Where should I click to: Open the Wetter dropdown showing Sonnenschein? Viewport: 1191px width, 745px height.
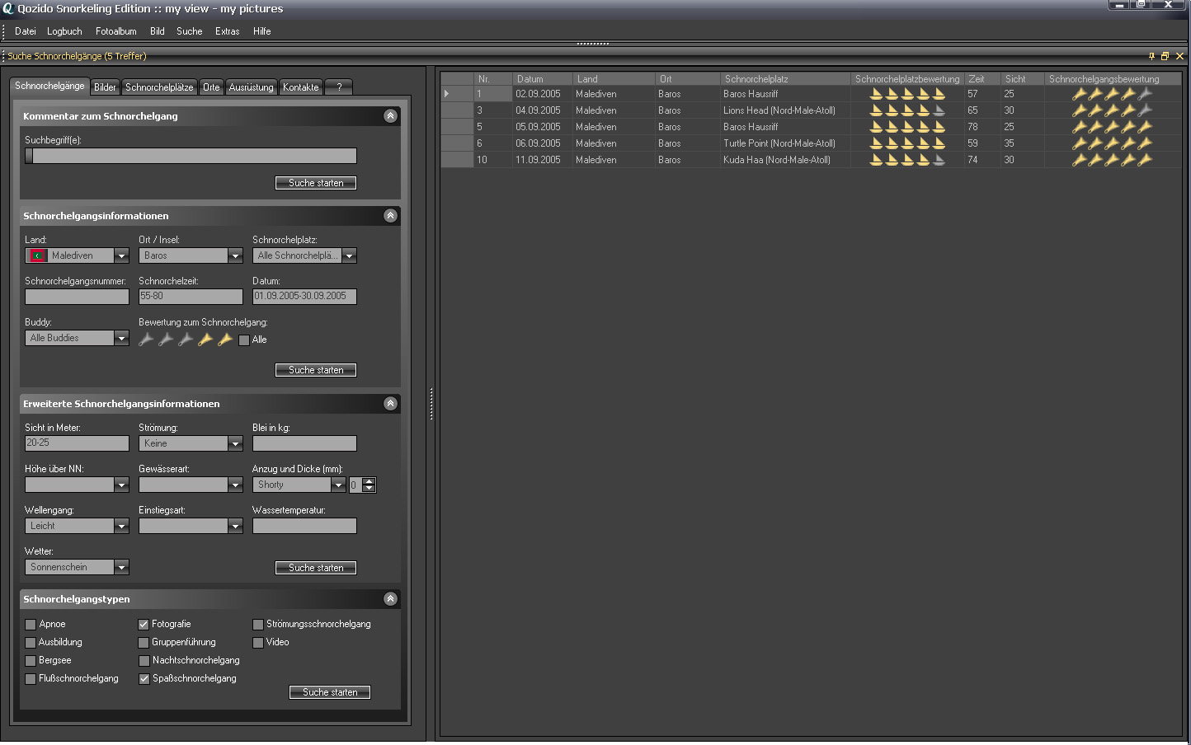coord(121,568)
